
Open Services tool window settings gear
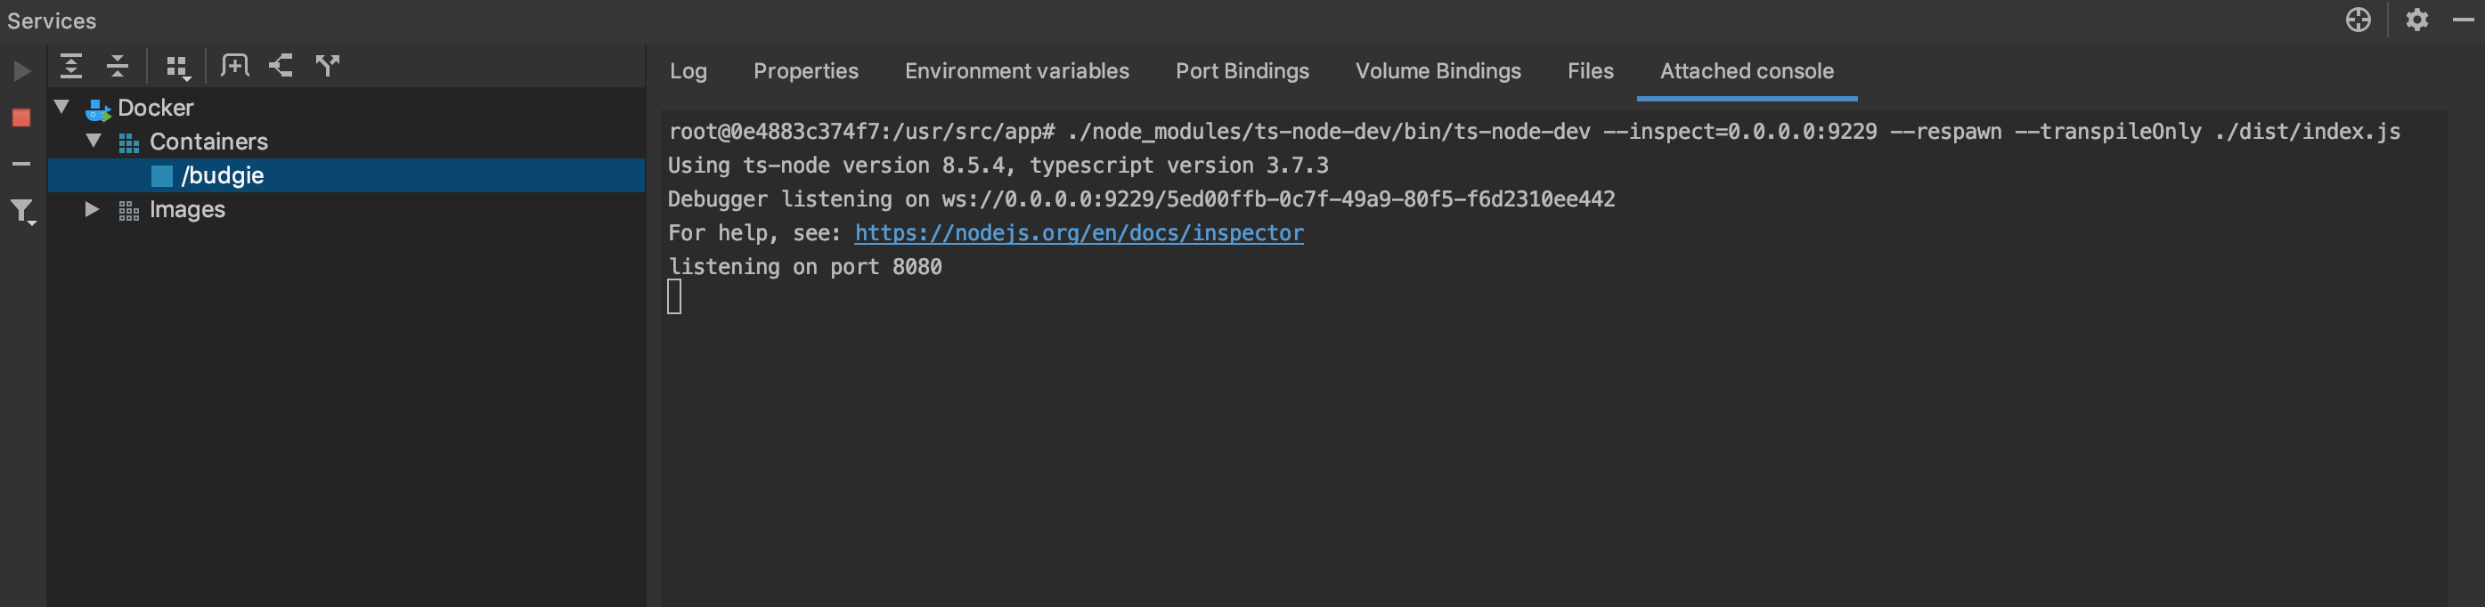point(2416,20)
